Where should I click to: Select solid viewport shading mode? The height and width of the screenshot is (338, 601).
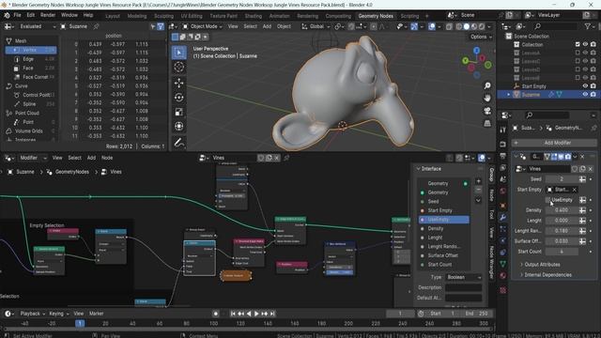pos(467,26)
